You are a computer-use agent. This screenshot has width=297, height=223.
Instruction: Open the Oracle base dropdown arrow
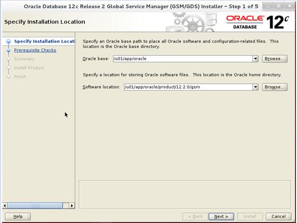255,59
